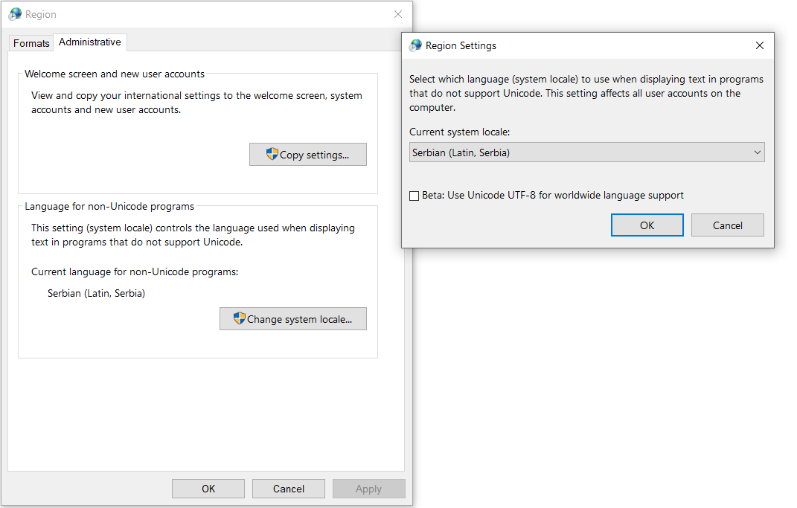Open the Current system locale dropdown
The image size is (797, 508).
coord(586,152)
